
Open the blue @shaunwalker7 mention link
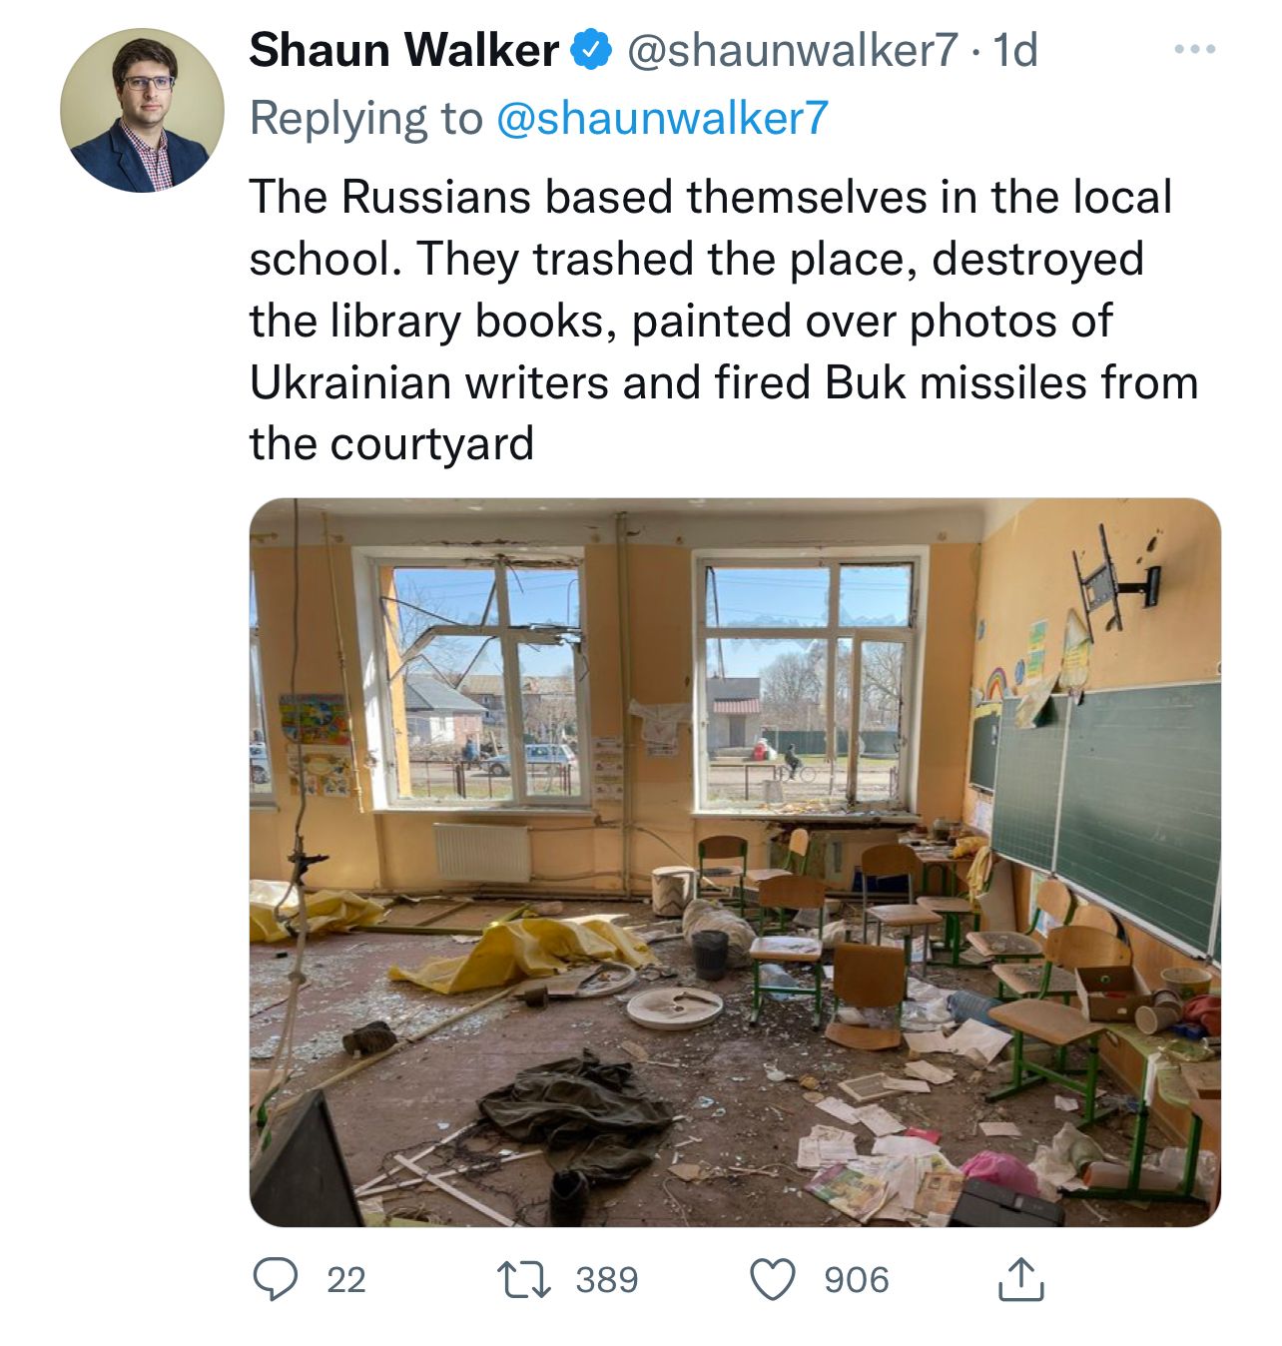[662, 118]
